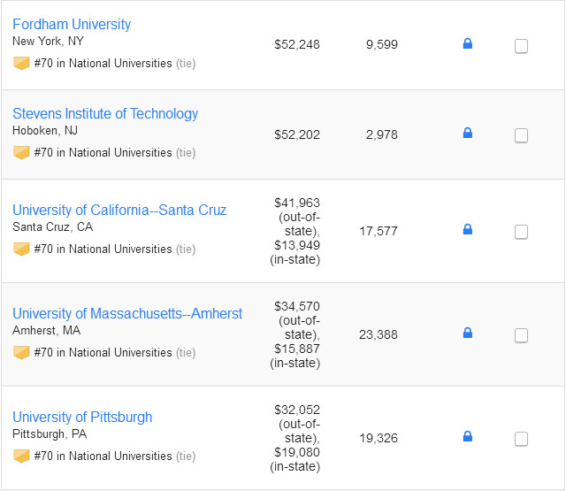Click the lock icon for Stevens Institute
The width and height of the screenshot is (566, 491).
tap(468, 133)
